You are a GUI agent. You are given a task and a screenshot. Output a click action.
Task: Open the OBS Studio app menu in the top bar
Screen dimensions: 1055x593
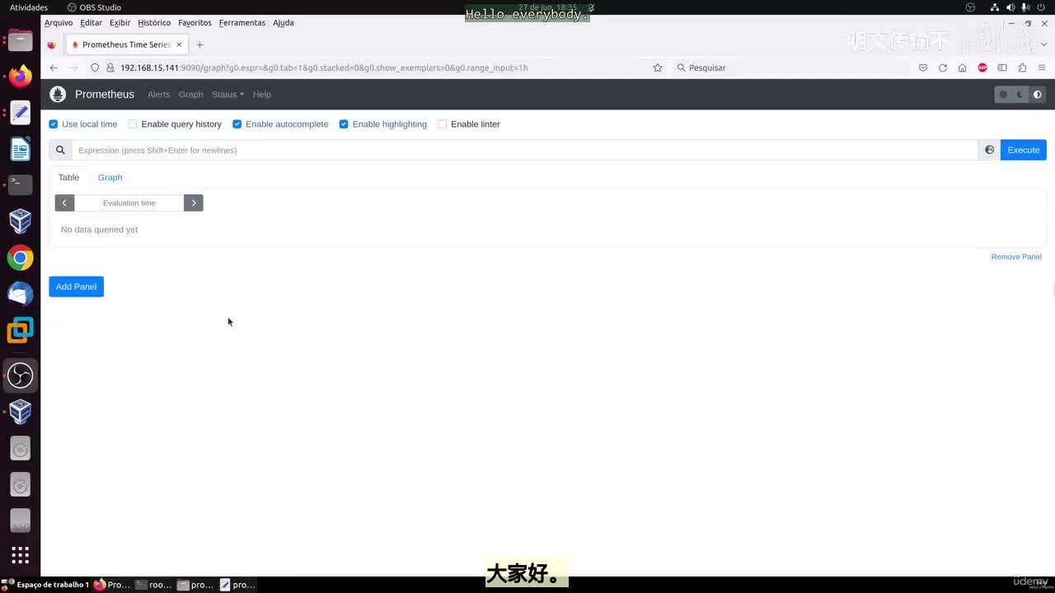pyautogui.click(x=94, y=7)
